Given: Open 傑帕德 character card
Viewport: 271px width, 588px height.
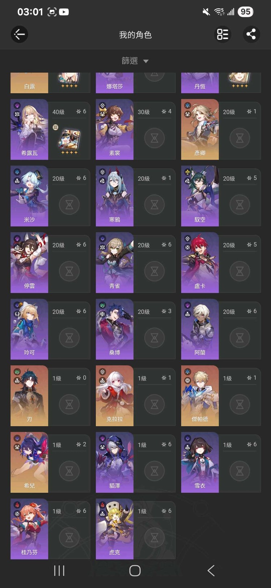Looking at the screenshot, I should (x=221, y=396).
